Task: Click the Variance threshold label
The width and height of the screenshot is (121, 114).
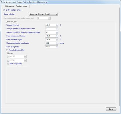Action: pos(13,25)
